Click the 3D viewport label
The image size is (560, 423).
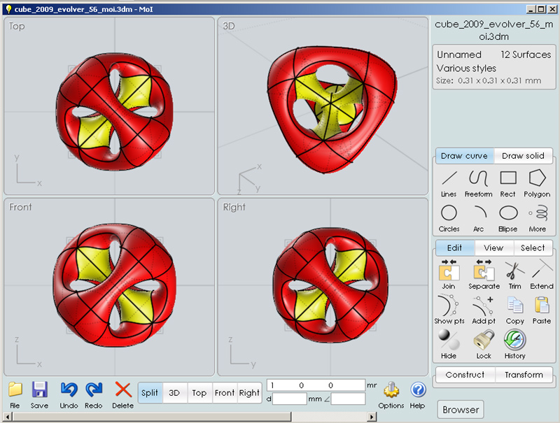coord(229,26)
